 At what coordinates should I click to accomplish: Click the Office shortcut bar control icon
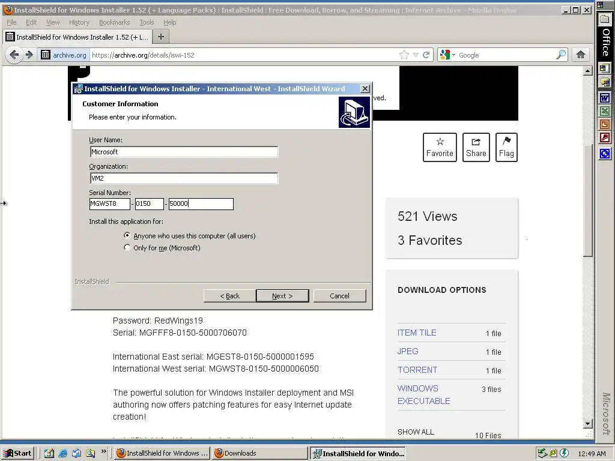[600, 5]
